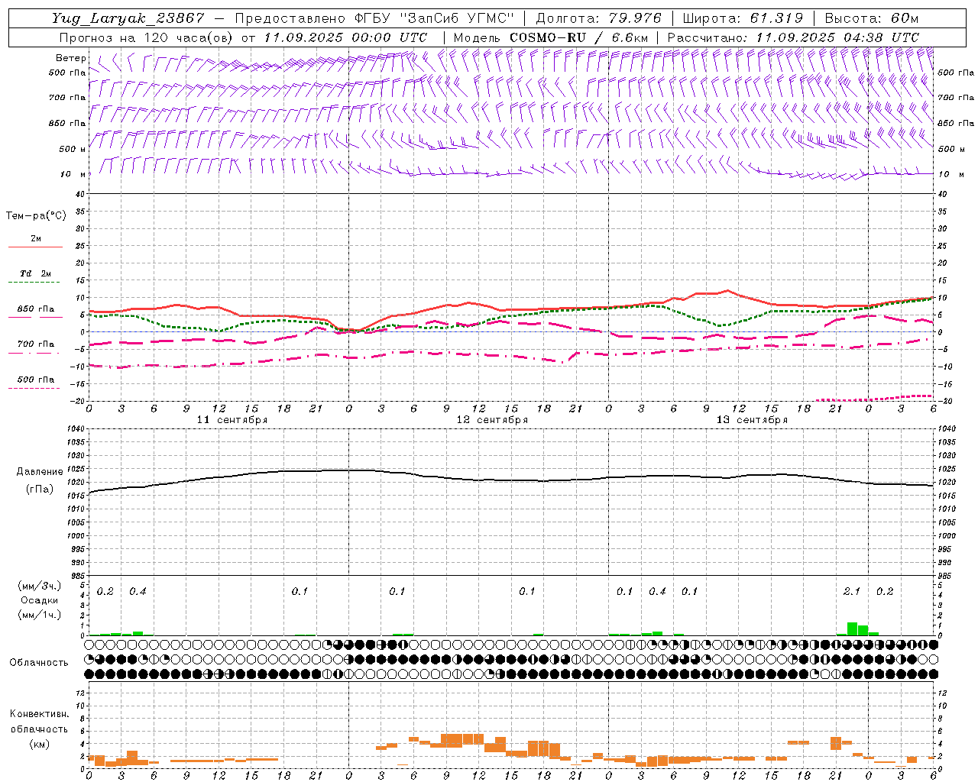This screenshot has width=978, height=782.
Task: Click the (мм/3ч.) precipitation unit label
Action: (x=40, y=586)
